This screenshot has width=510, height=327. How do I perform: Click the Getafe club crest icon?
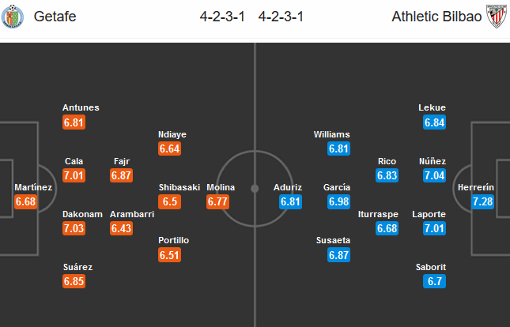pyautogui.click(x=15, y=16)
